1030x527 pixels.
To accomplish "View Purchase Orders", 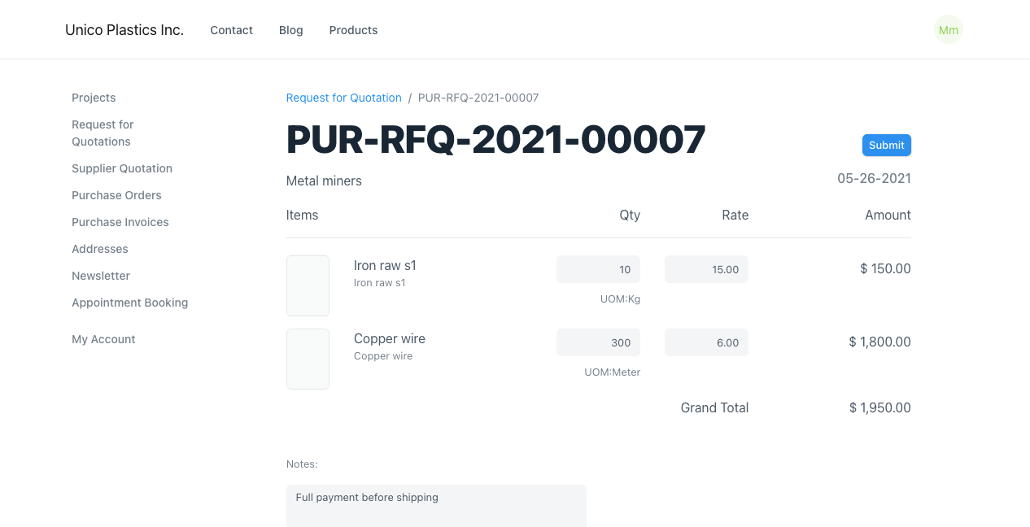I will 116,195.
